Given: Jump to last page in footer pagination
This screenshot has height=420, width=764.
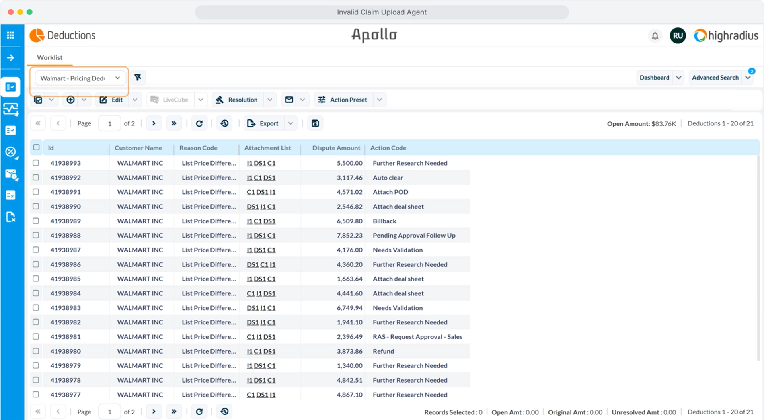Looking at the screenshot, I should [x=174, y=412].
